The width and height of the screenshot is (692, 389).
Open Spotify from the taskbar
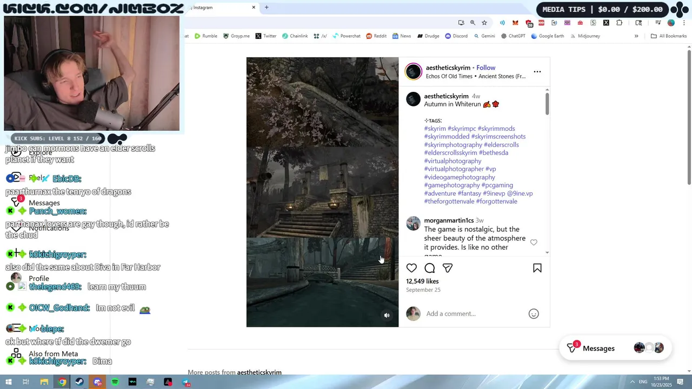tap(115, 382)
